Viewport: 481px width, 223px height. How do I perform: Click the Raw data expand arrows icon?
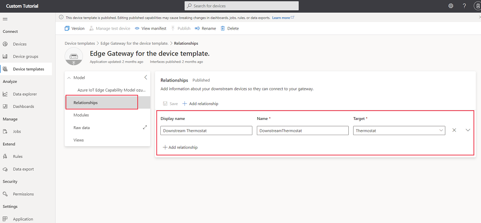point(145,127)
